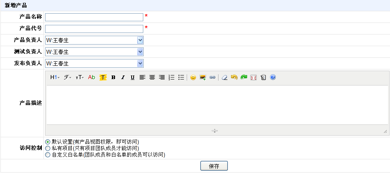
Task: Align text left
Action: tap(142, 77)
